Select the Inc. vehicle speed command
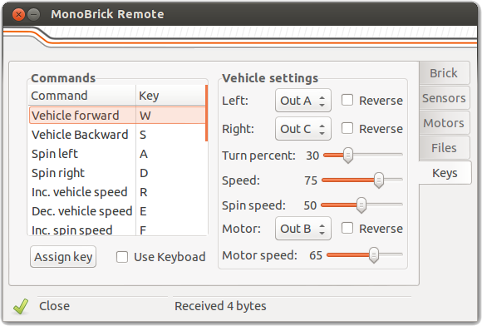 (117, 192)
